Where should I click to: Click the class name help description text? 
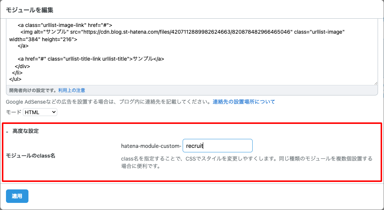point(246,162)
